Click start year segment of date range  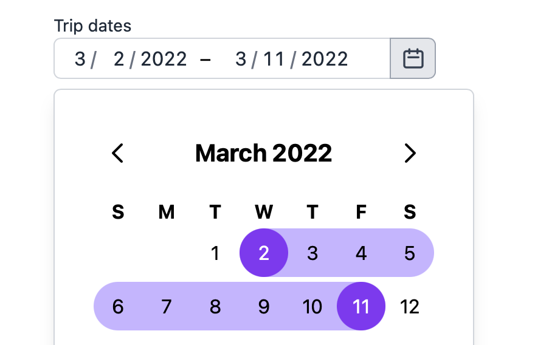point(164,59)
